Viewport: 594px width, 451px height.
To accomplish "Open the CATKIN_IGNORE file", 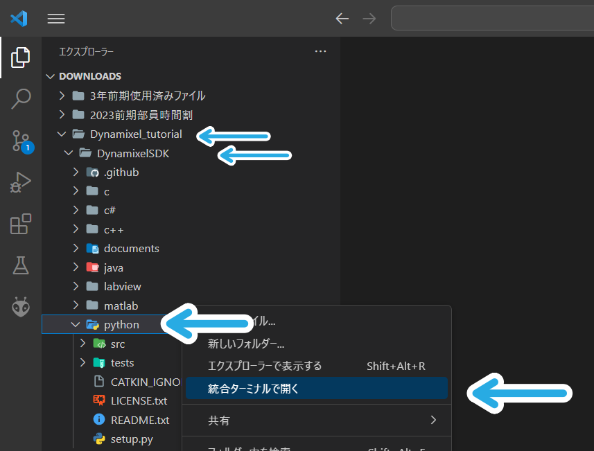I will point(145,382).
